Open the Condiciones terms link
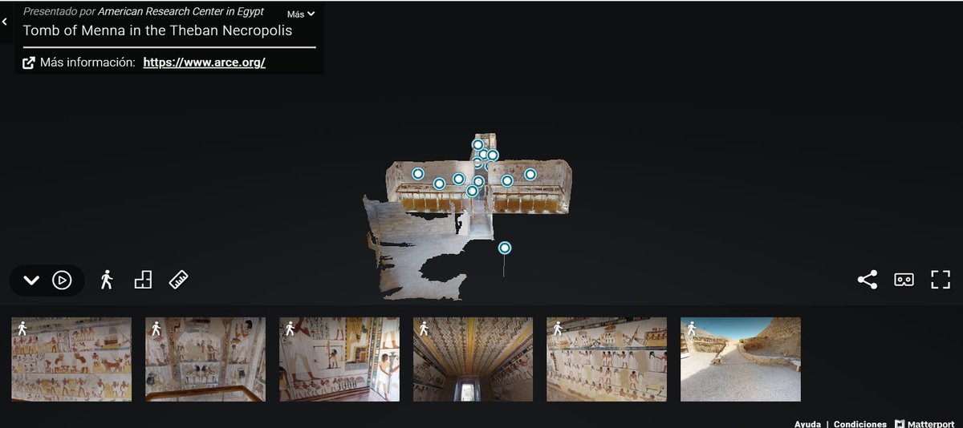Image resolution: width=963 pixels, height=428 pixels. (860, 424)
